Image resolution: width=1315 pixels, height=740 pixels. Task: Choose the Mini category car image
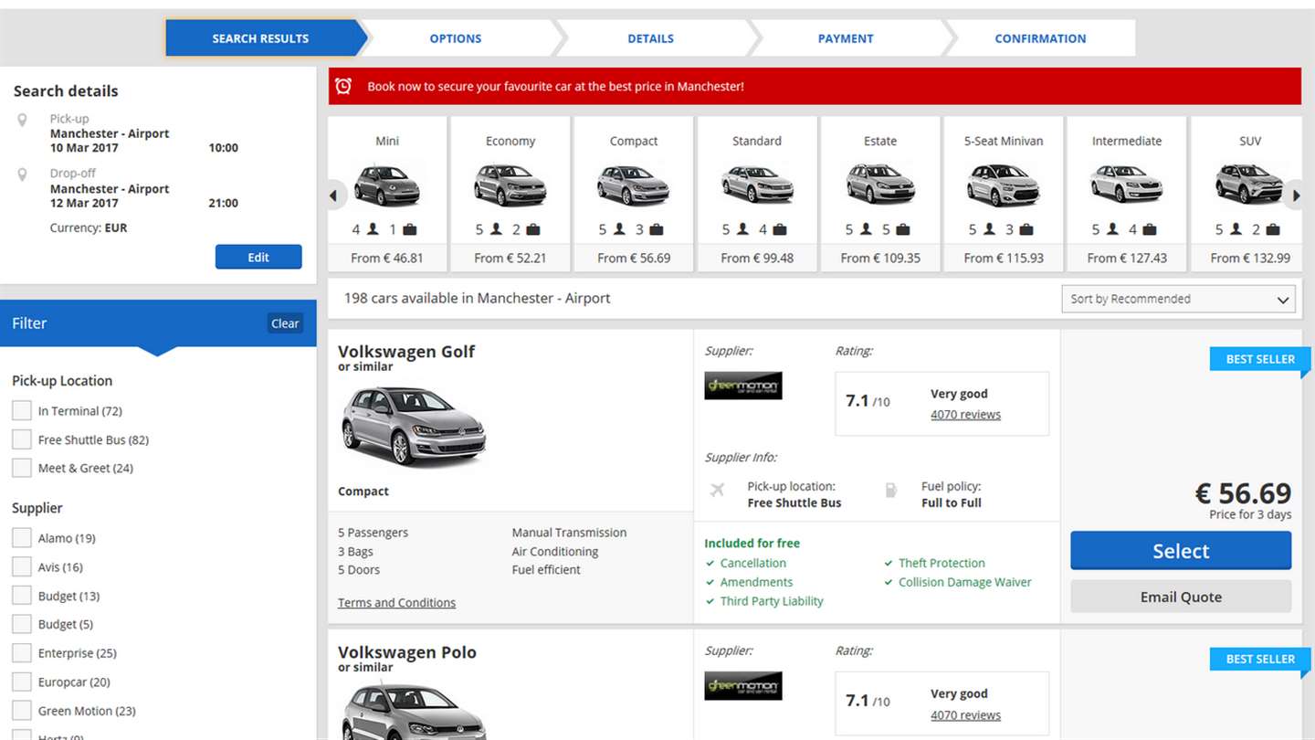pyautogui.click(x=387, y=185)
